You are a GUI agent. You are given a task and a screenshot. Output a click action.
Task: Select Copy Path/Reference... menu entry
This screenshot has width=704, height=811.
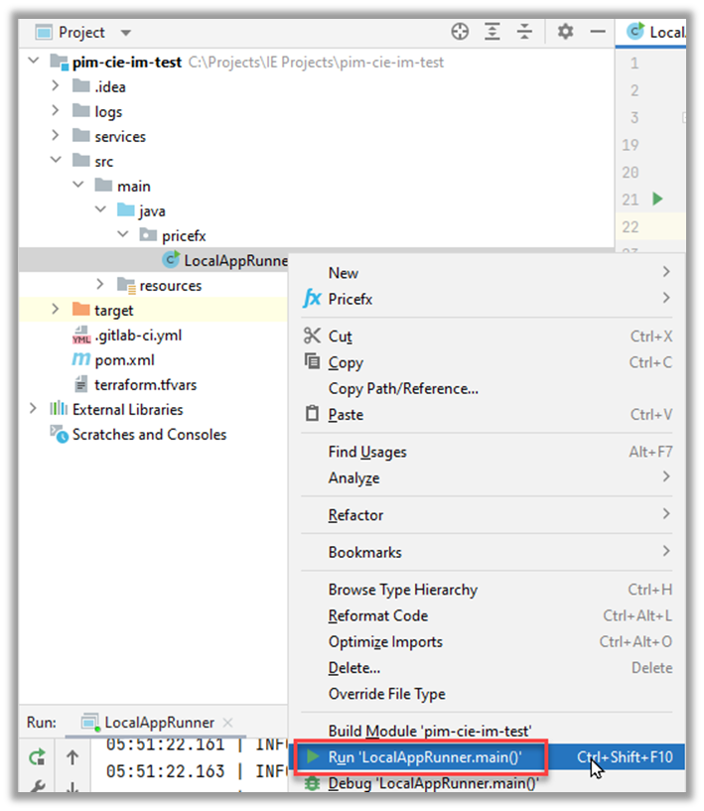coord(403,388)
